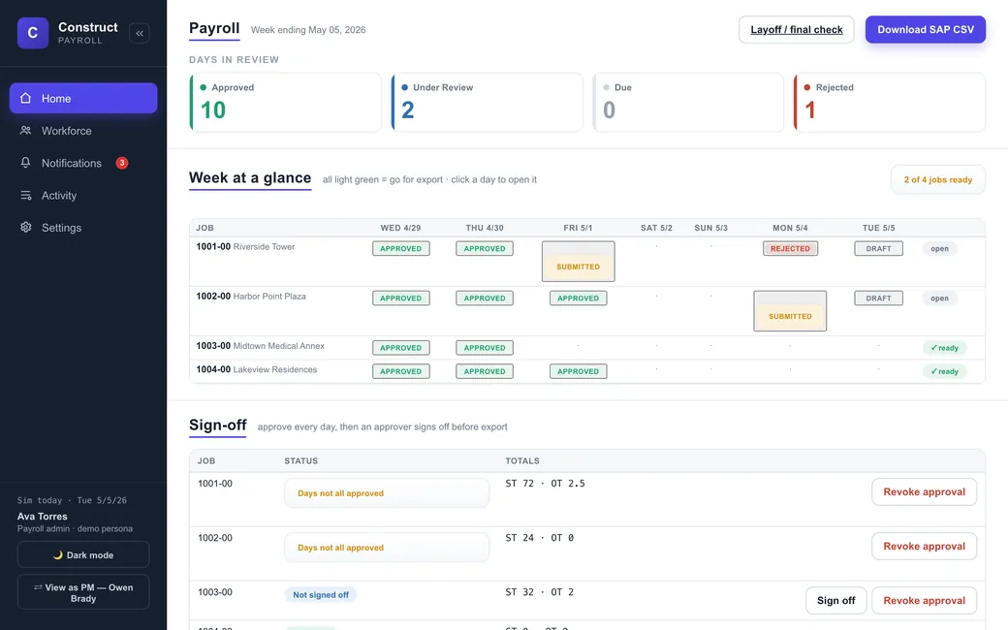Screen dimensions: 1008x630
Task: Open Harbor Point Plaza MON 5/4 submitted day
Action: [790, 311]
